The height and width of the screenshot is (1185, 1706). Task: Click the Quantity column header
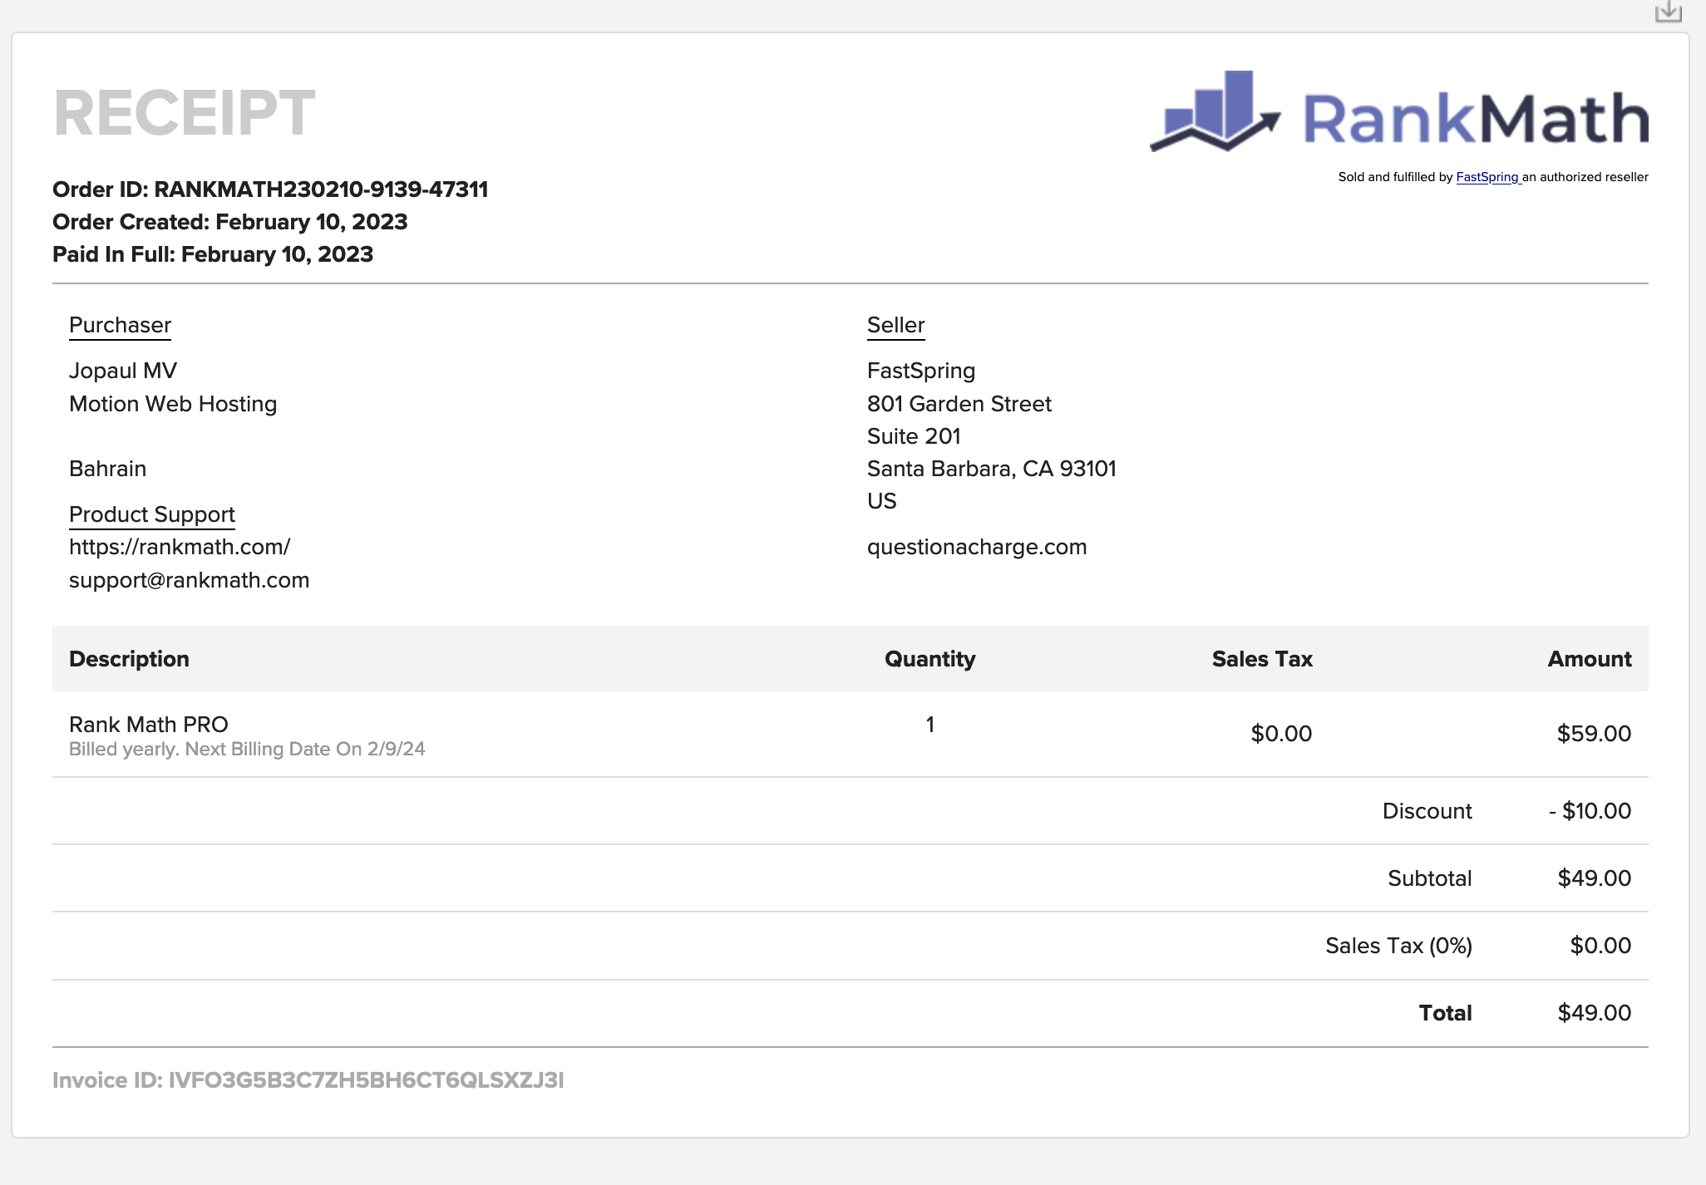click(x=930, y=659)
